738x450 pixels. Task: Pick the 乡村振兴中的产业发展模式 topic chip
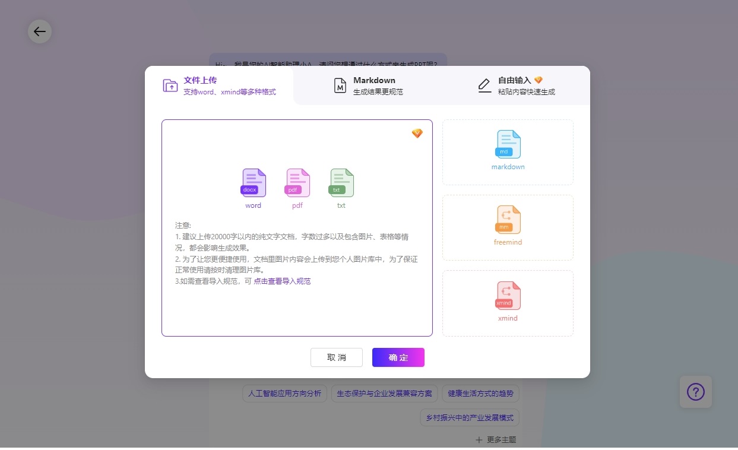[469, 418]
